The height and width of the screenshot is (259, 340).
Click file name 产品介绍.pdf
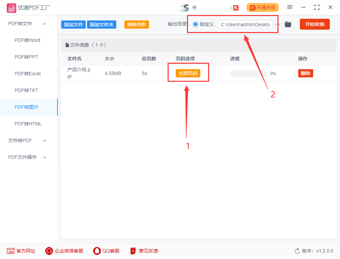tap(79, 73)
